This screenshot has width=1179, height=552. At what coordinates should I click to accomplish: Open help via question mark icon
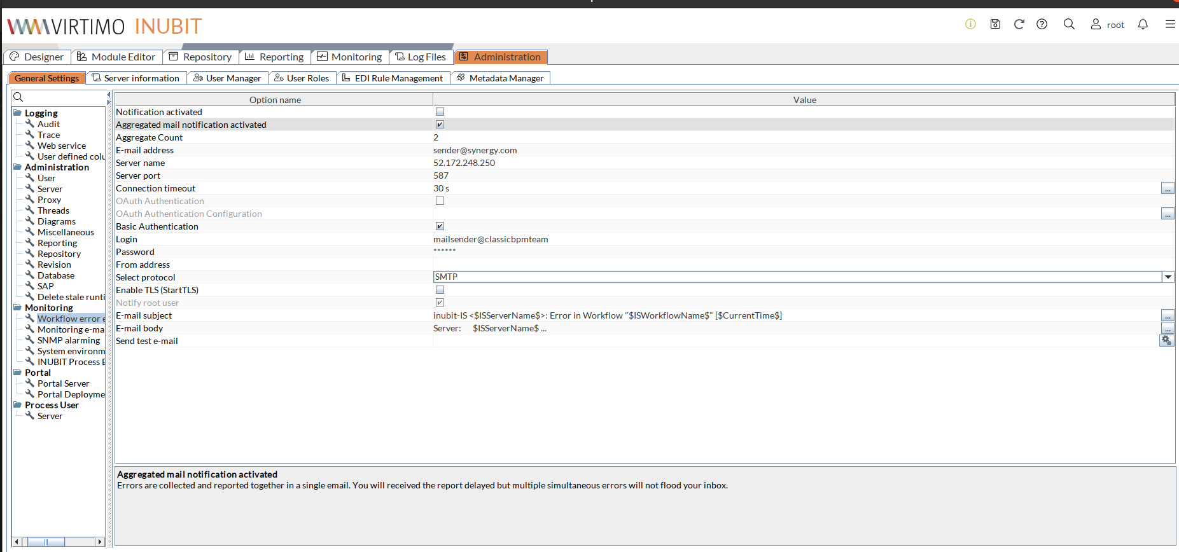1042,24
